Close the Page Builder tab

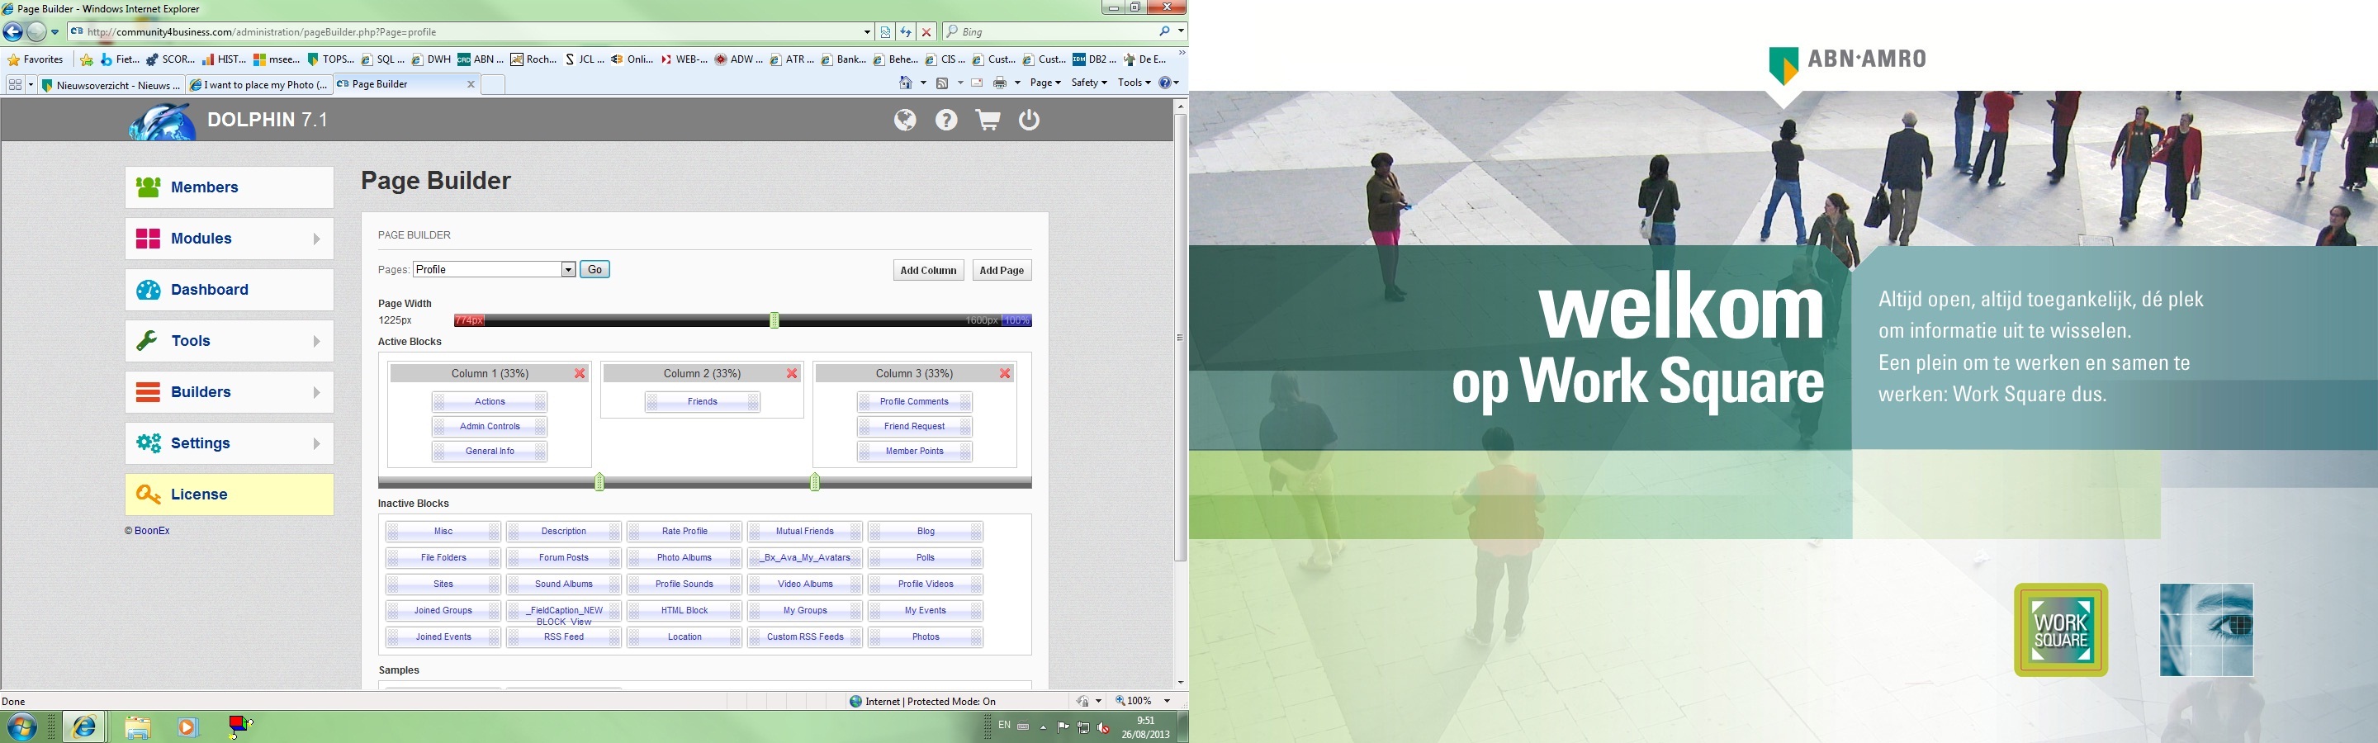click(471, 84)
